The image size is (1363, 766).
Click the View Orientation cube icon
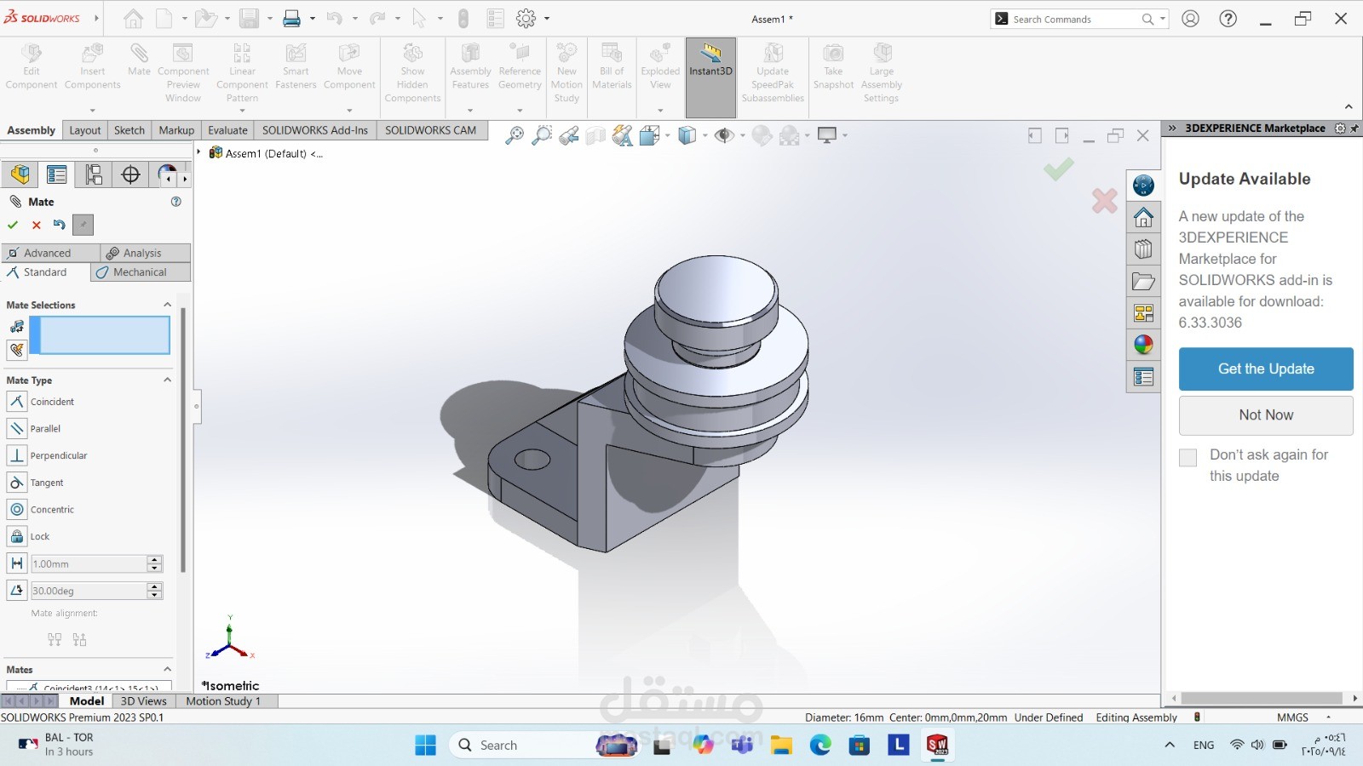pos(650,135)
